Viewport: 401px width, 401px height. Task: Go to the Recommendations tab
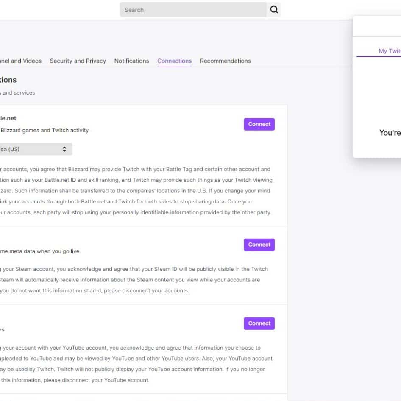226,61
